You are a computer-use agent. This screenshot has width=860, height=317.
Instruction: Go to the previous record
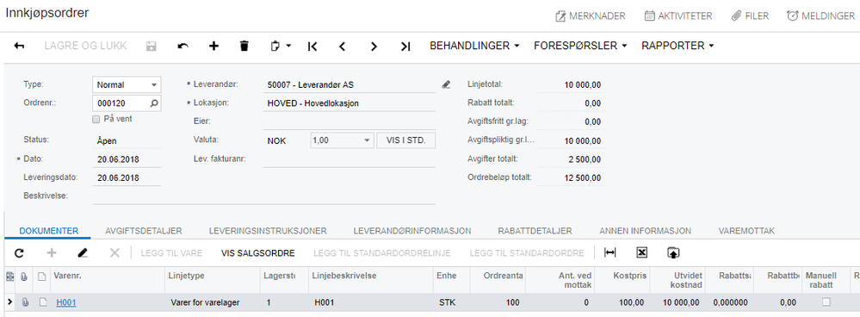(x=343, y=47)
